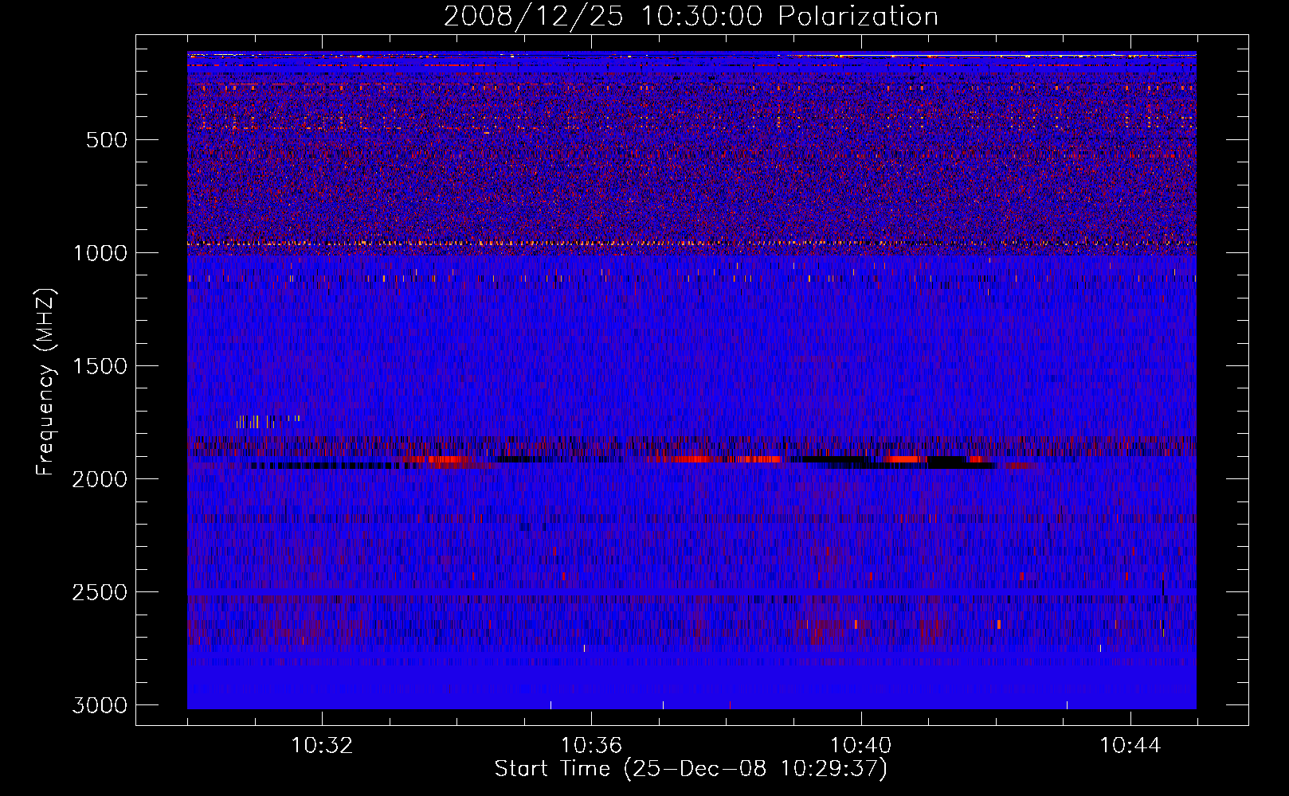This screenshot has height=796, width=1289.
Task: Click the 1000 frequency tick label
Action: click(100, 253)
